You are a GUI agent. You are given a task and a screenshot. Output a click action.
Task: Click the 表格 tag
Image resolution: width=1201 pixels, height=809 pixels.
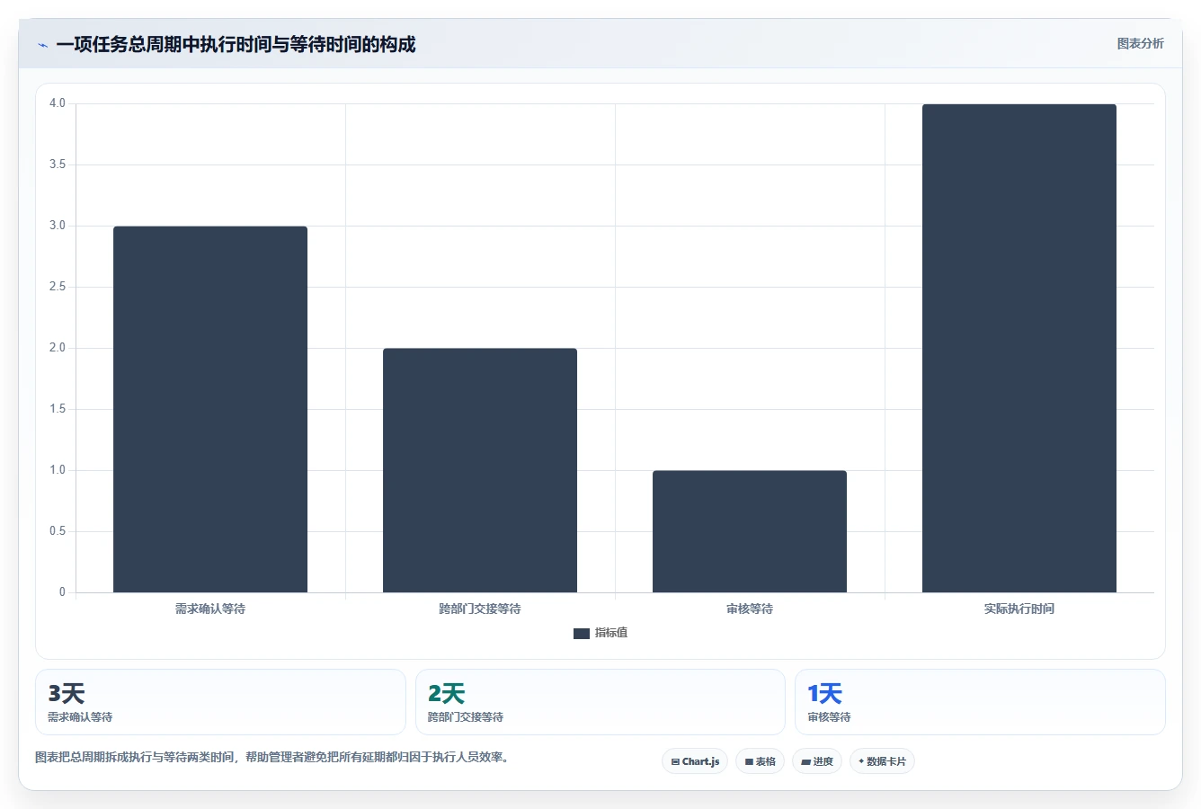760,761
